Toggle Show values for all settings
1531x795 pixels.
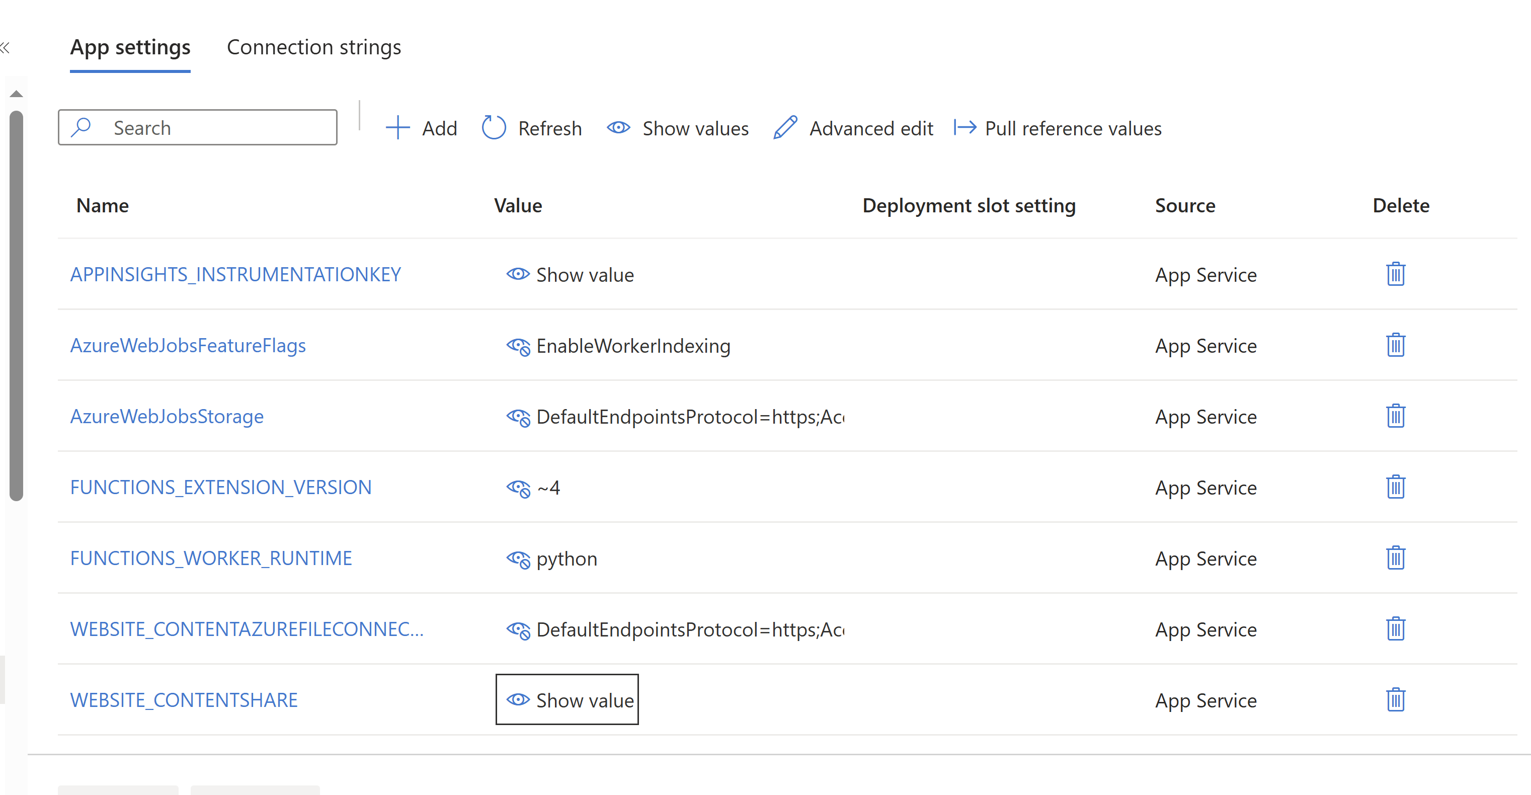click(x=678, y=128)
